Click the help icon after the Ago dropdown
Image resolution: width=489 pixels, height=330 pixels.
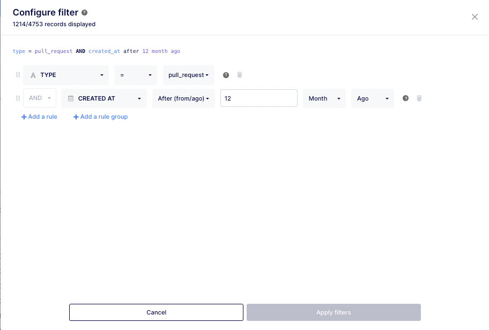(405, 98)
